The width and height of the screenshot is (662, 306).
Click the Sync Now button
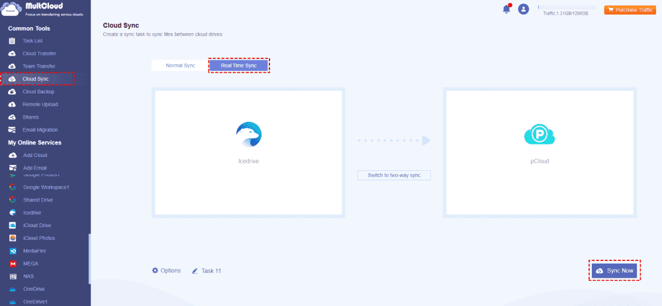point(615,270)
